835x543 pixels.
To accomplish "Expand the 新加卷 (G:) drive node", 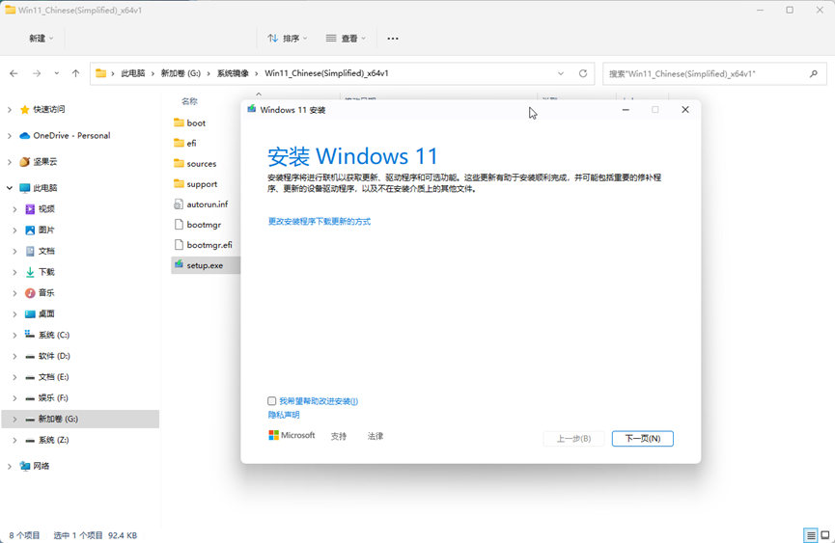I will click(14, 420).
